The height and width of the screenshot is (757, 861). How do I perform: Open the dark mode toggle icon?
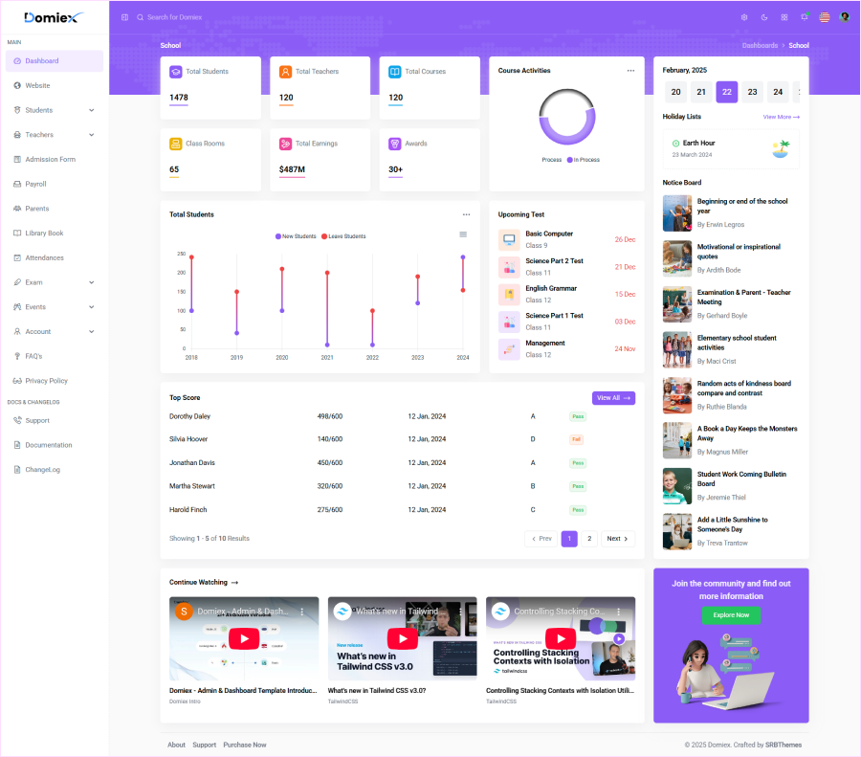click(764, 17)
